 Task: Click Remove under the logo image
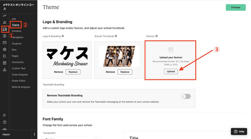point(59,72)
